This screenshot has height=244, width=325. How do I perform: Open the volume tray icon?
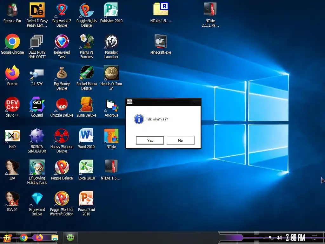[x=279, y=238]
